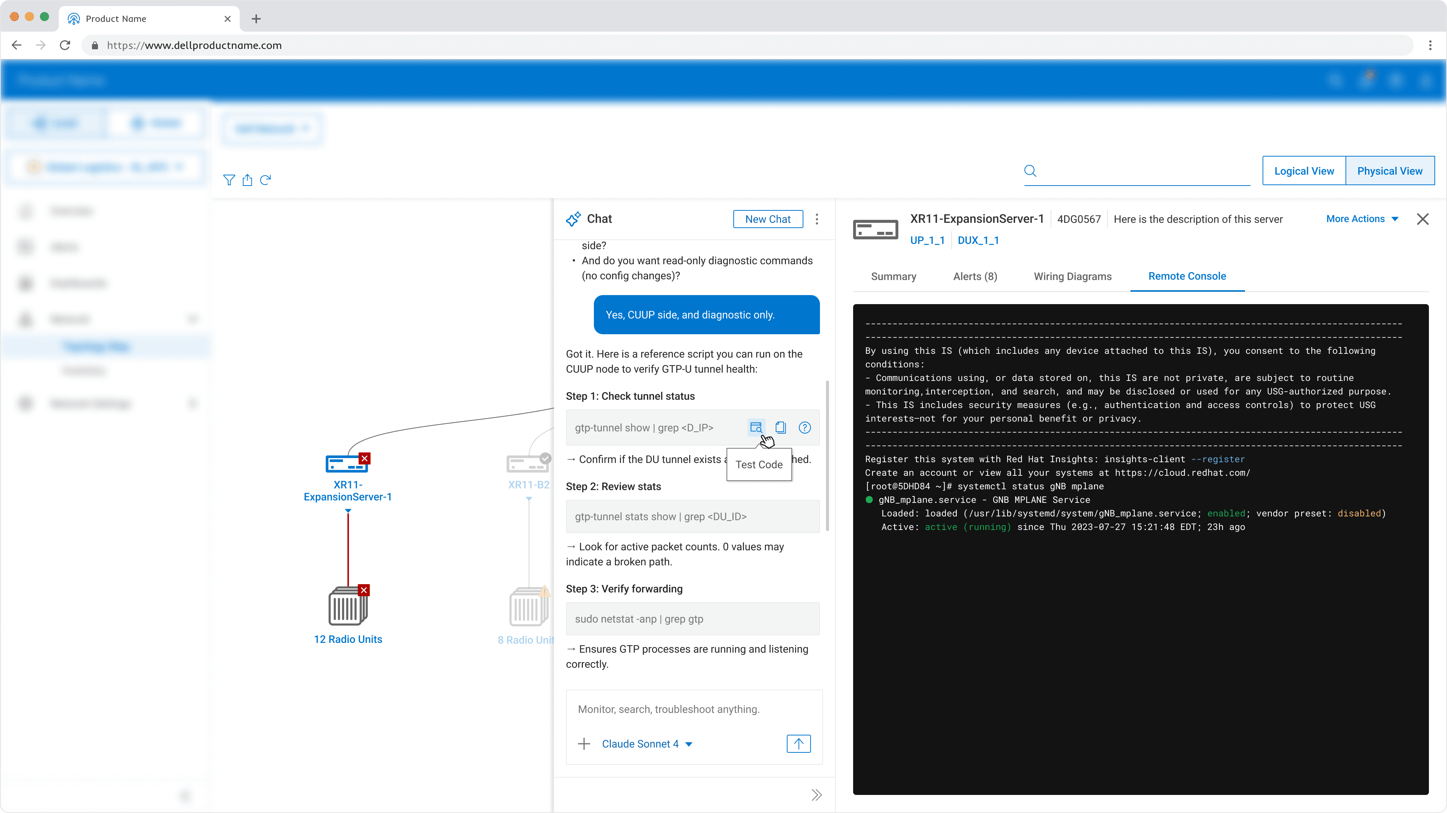This screenshot has width=1447, height=813.
Task: Expand XR11-ExpansionServer-1 node triangle
Action: pyautogui.click(x=348, y=511)
